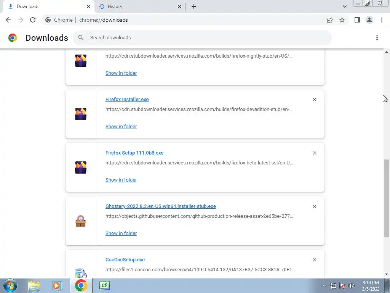Open the Downloads page more actions menu
The image size is (390, 293).
pyautogui.click(x=377, y=38)
